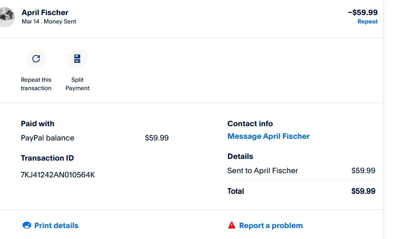This screenshot has width=419, height=239.
Task: Open April Fischer's profile avatar
Action: click(x=7, y=16)
